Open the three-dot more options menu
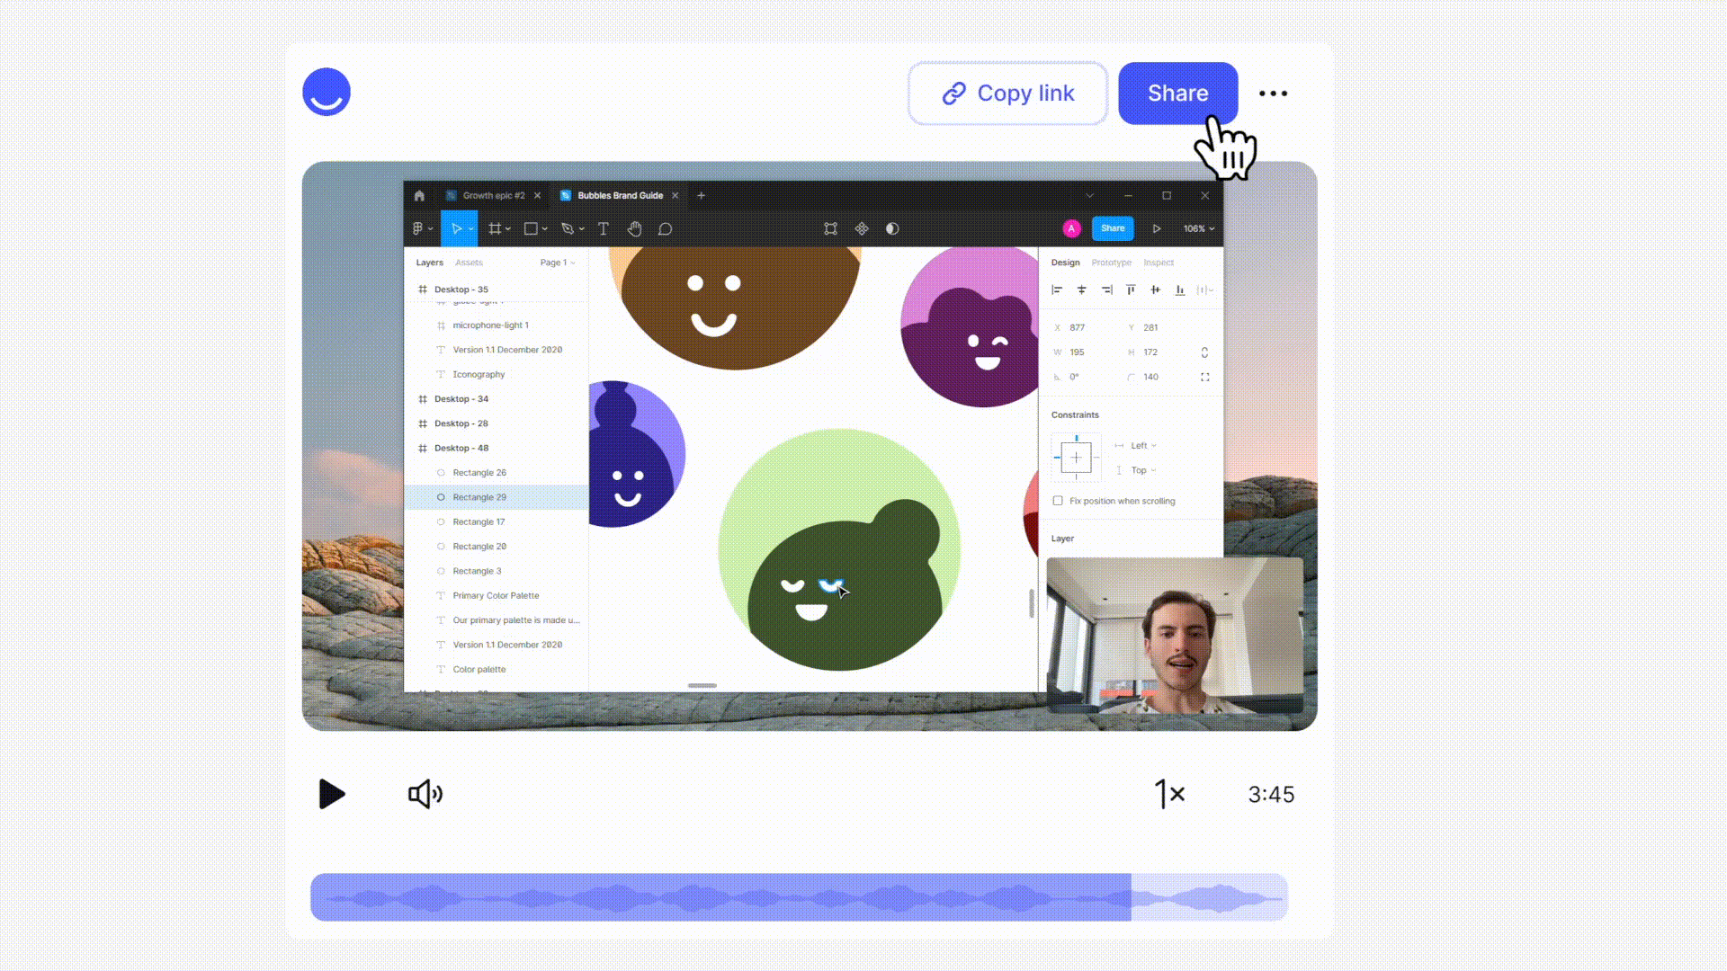The height and width of the screenshot is (971, 1727). click(1273, 94)
